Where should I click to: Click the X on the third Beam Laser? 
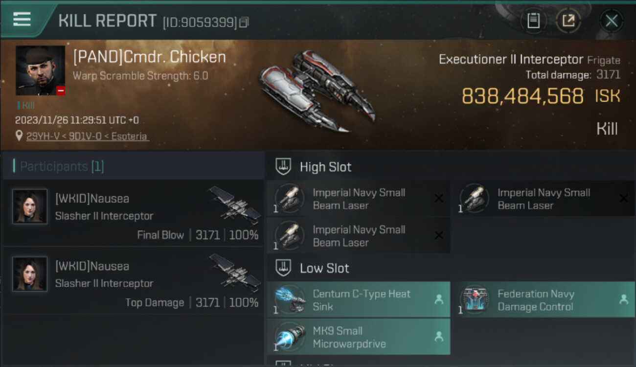(x=439, y=235)
